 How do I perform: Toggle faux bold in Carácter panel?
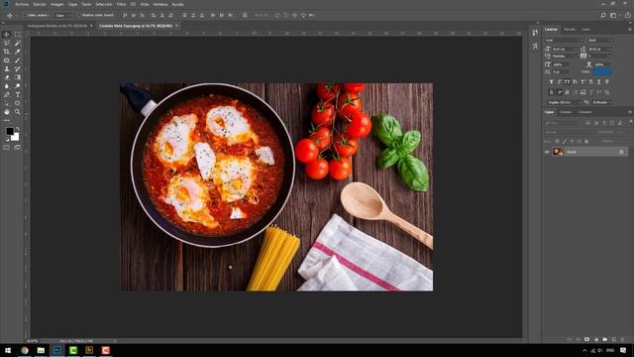(x=551, y=81)
